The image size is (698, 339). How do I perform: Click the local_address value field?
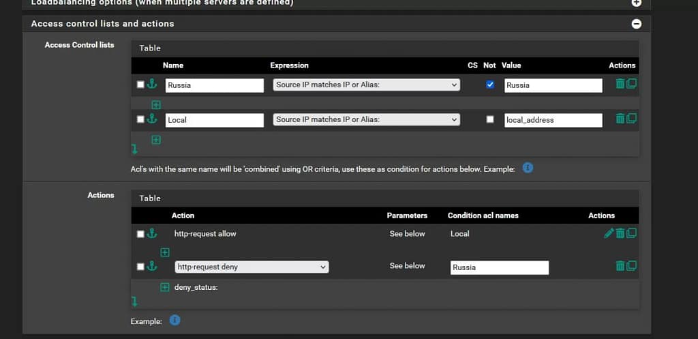pos(553,120)
